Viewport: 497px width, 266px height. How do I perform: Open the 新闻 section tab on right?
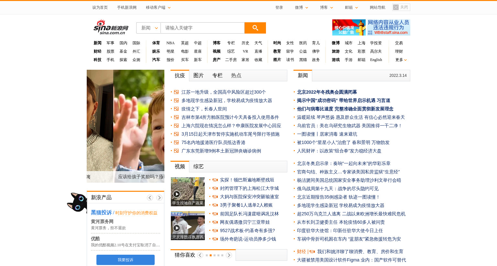[x=303, y=76]
